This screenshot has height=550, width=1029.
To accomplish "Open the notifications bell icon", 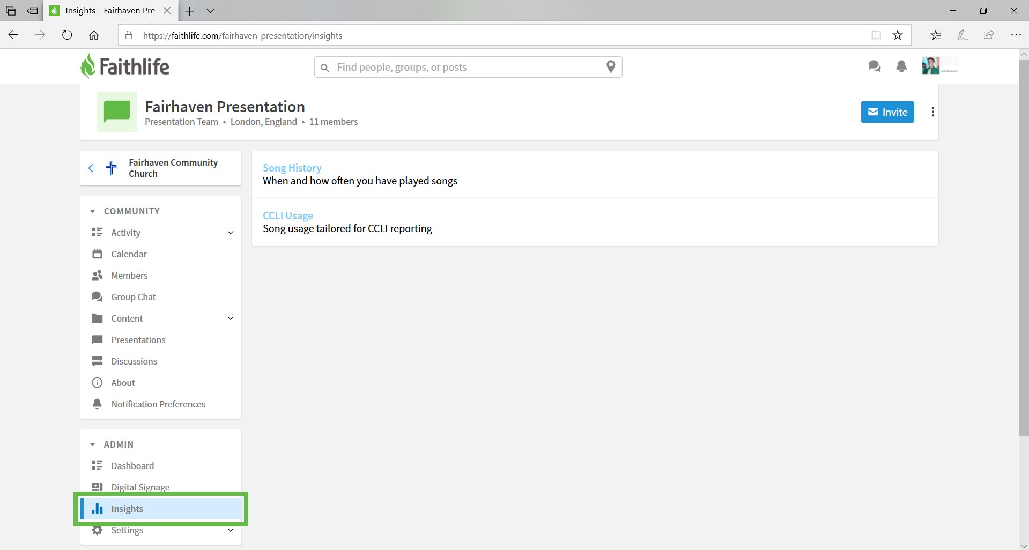I will tap(901, 66).
